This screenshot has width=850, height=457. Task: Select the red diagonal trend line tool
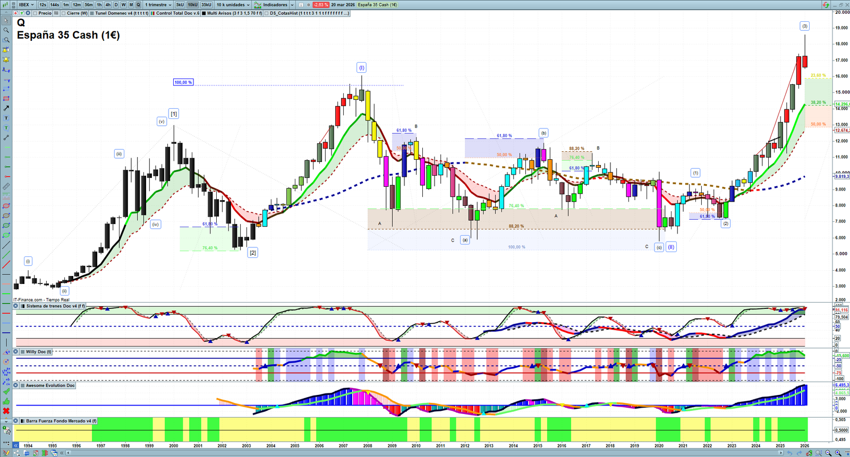[x=6, y=264]
